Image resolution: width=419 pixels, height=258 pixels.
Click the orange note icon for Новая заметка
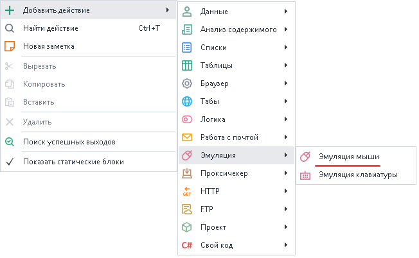pyautogui.click(x=10, y=46)
